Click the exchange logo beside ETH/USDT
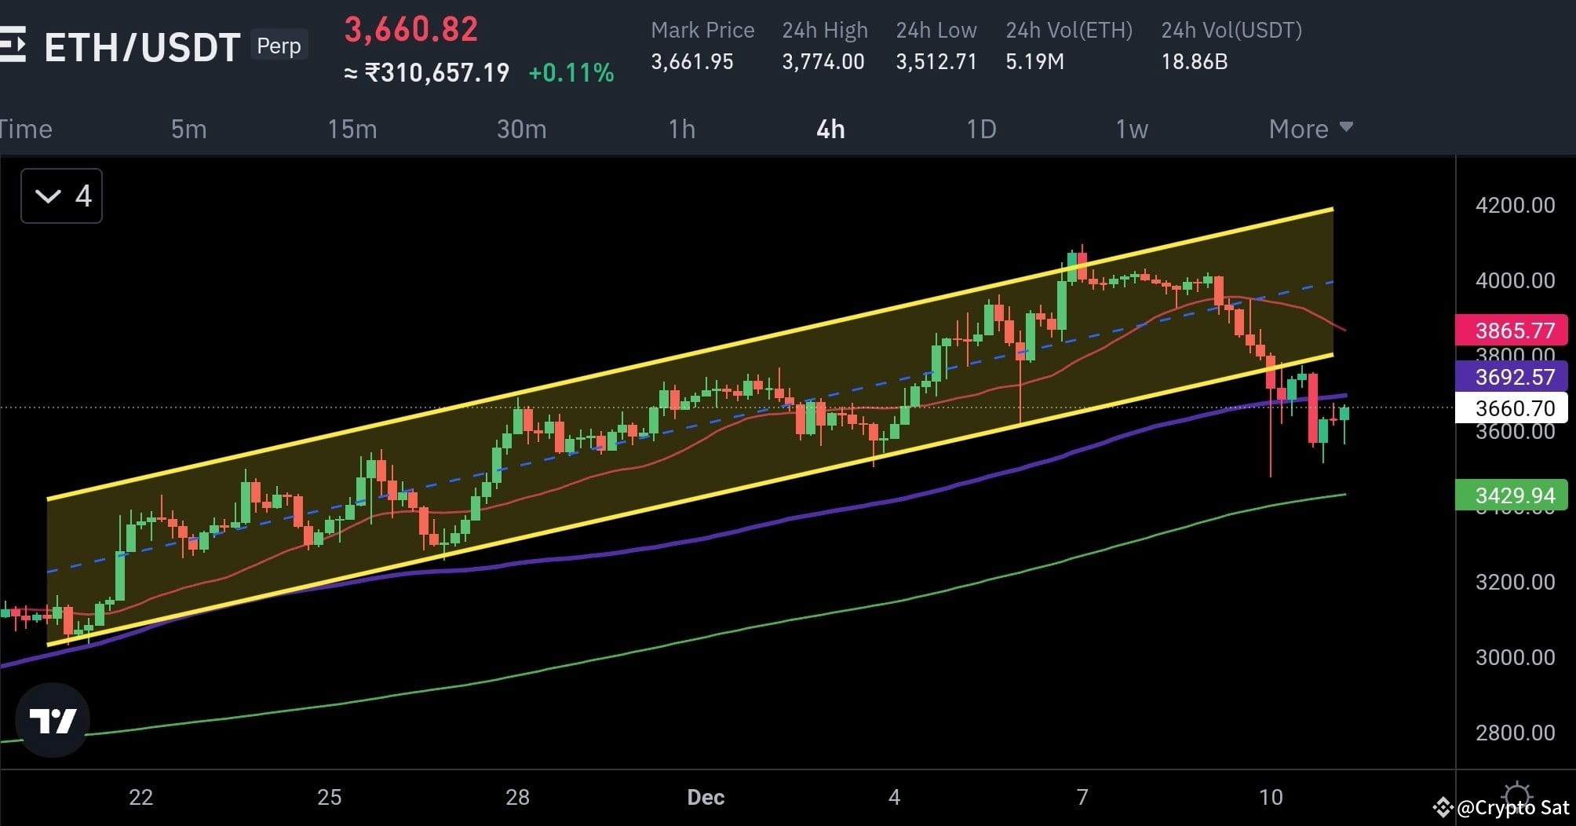 [15, 45]
